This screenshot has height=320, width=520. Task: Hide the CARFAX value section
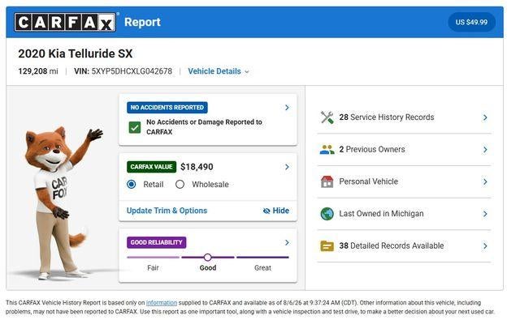(276, 211)
